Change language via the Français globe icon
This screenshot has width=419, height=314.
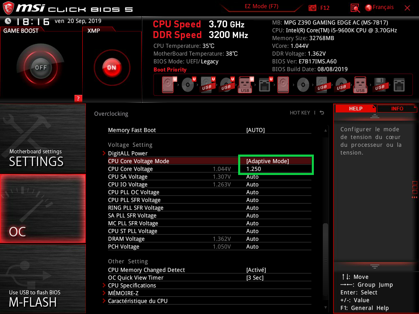point(369,8)
